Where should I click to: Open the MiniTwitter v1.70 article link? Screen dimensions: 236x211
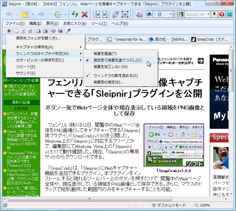click(x=23, y=177)
